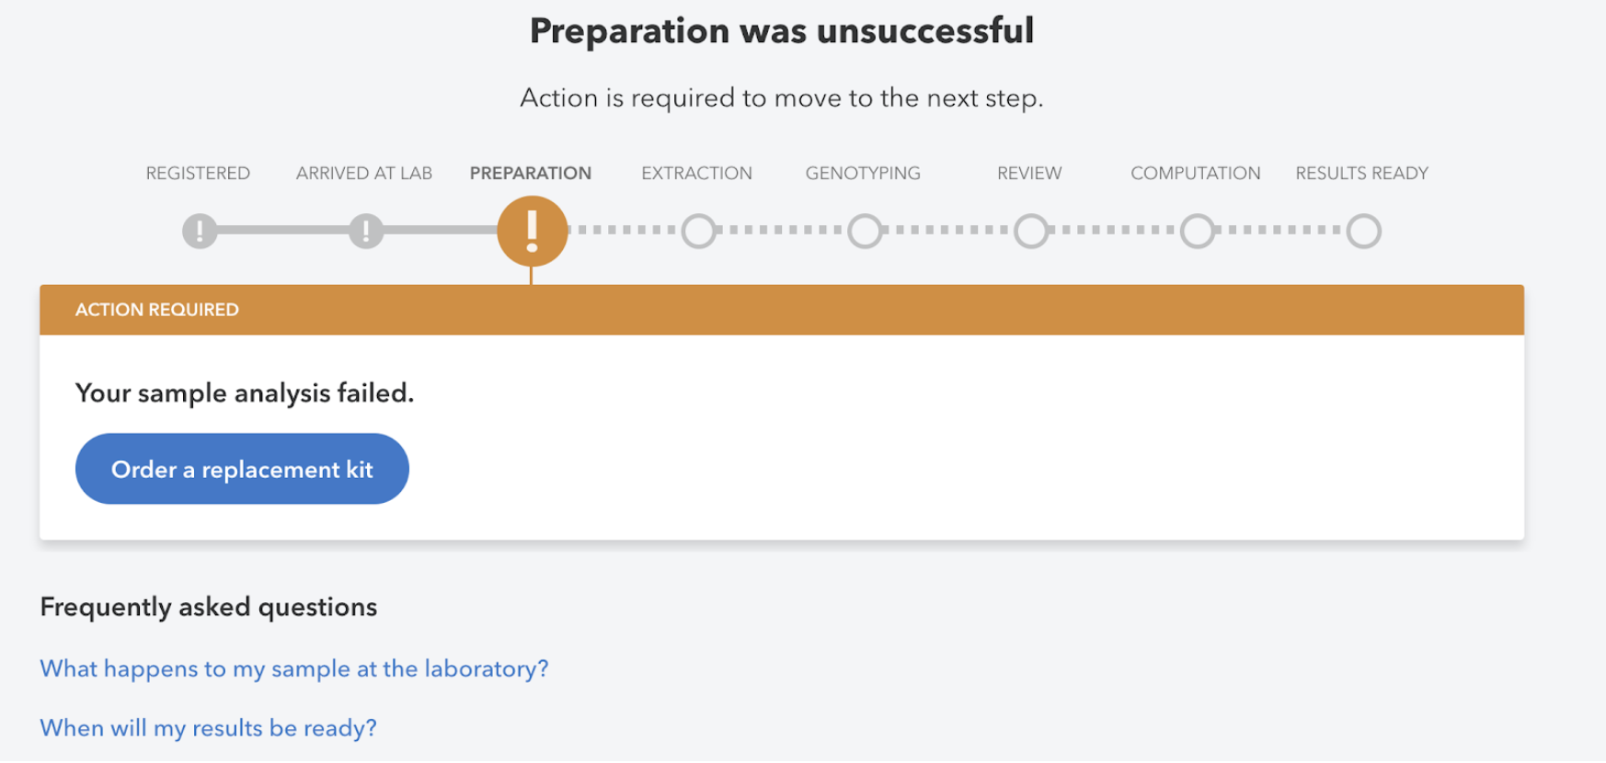
Task: Select the Results Ready step label
Action: 1361,173
